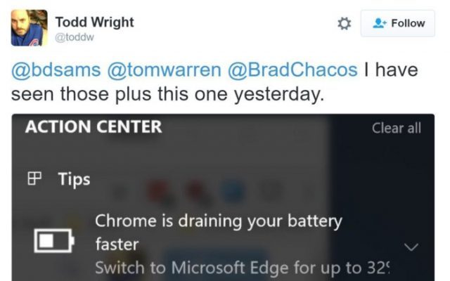
Task: Expand the notification with the chevron
Action: pyautogui.click(x=411, y=247)
